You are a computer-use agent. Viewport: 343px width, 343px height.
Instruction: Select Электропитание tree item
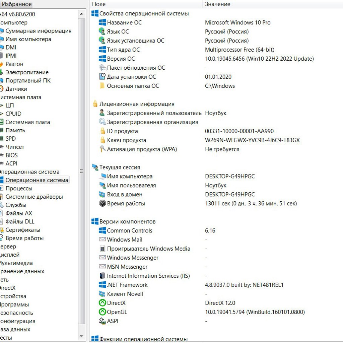27,72
